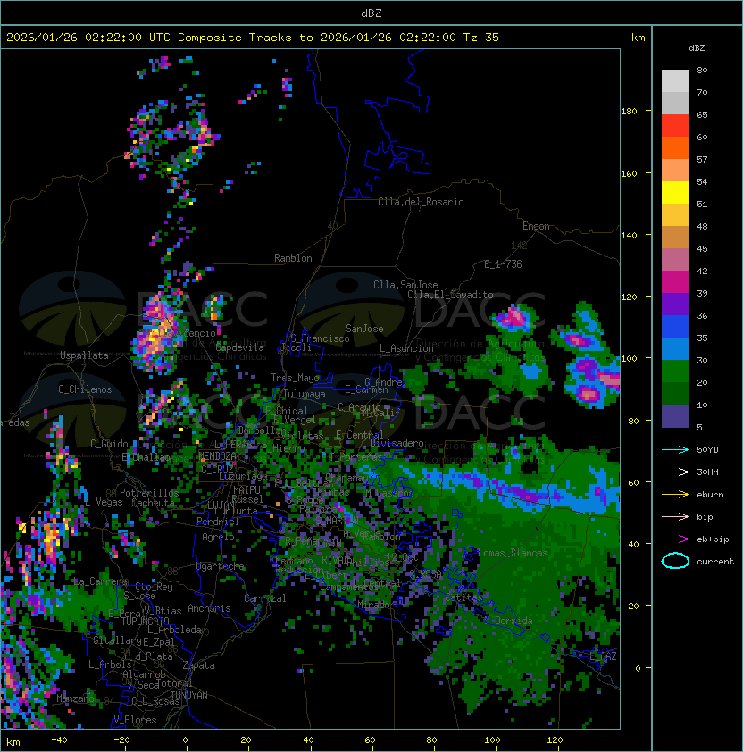The image size is (743, 752).
Task: Click the 'TUNUYAN' map label
Action: [x=189, y=696]
